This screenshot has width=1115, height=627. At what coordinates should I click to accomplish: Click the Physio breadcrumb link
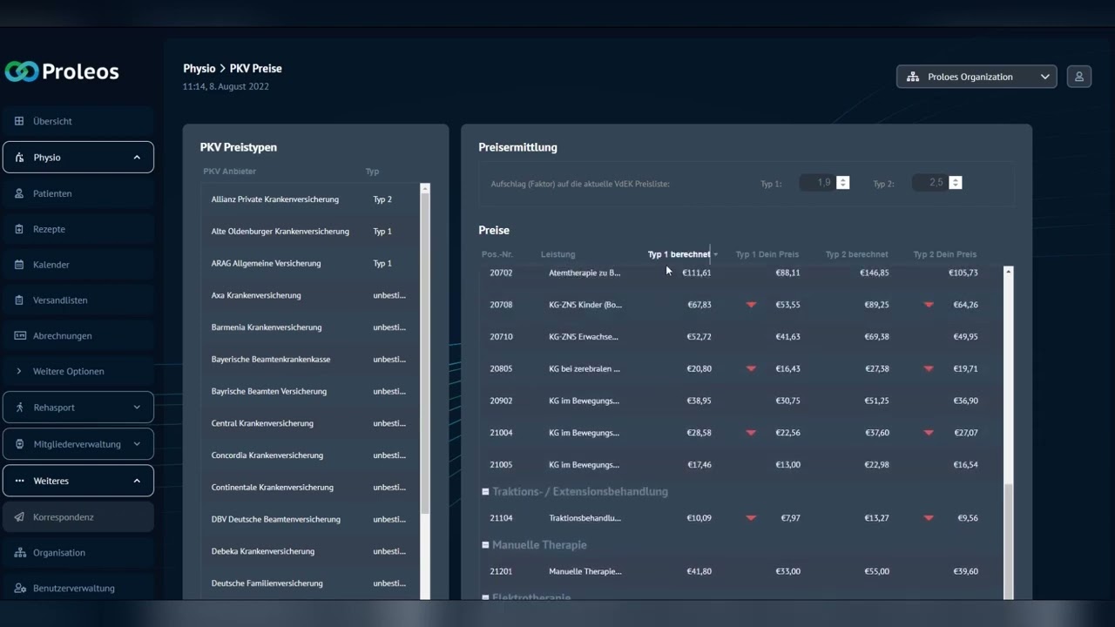click(x=199, y=68)
